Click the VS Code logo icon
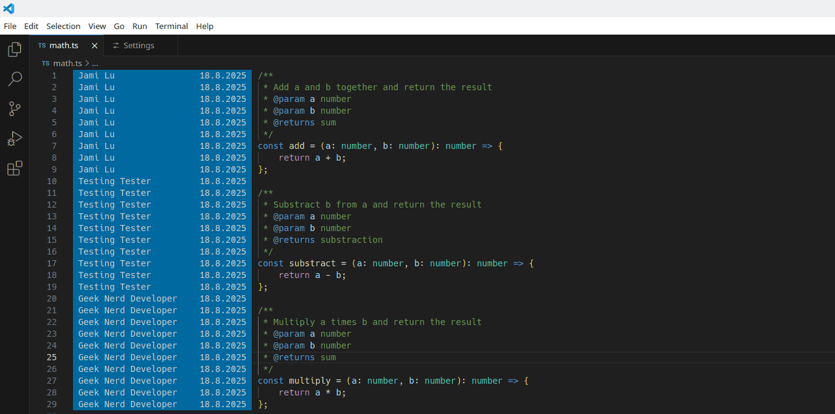 coord(9,9)
